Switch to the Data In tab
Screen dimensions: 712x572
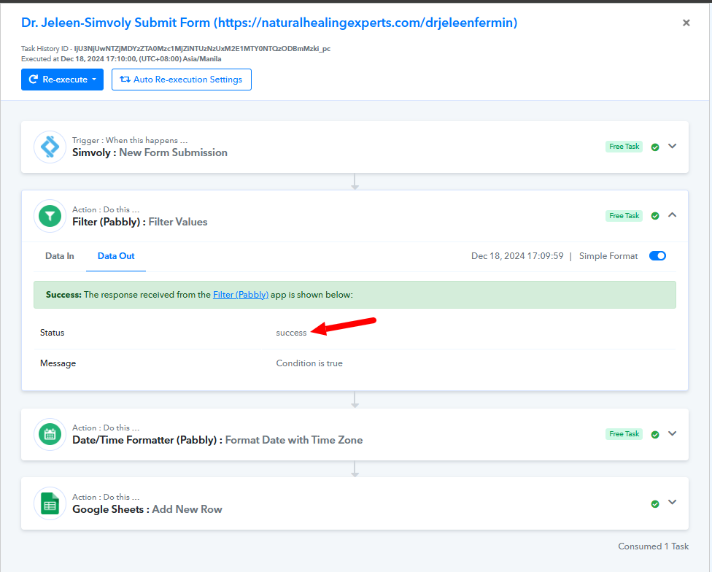click(x=60, y=256)
